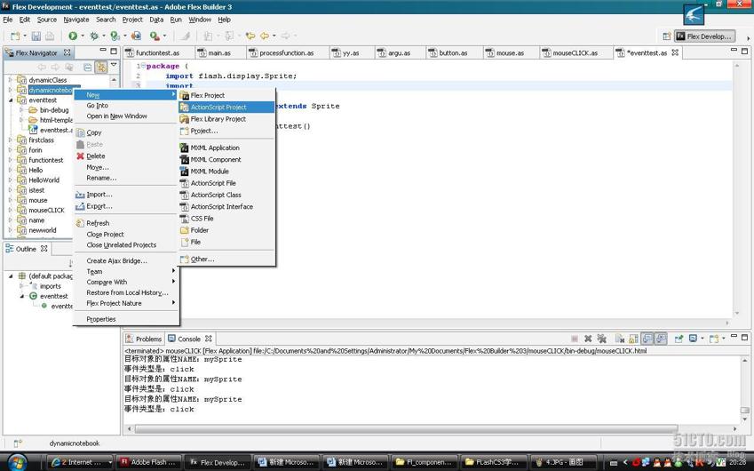Open the Flex Navigator view menu triangle

coord(114,65)
